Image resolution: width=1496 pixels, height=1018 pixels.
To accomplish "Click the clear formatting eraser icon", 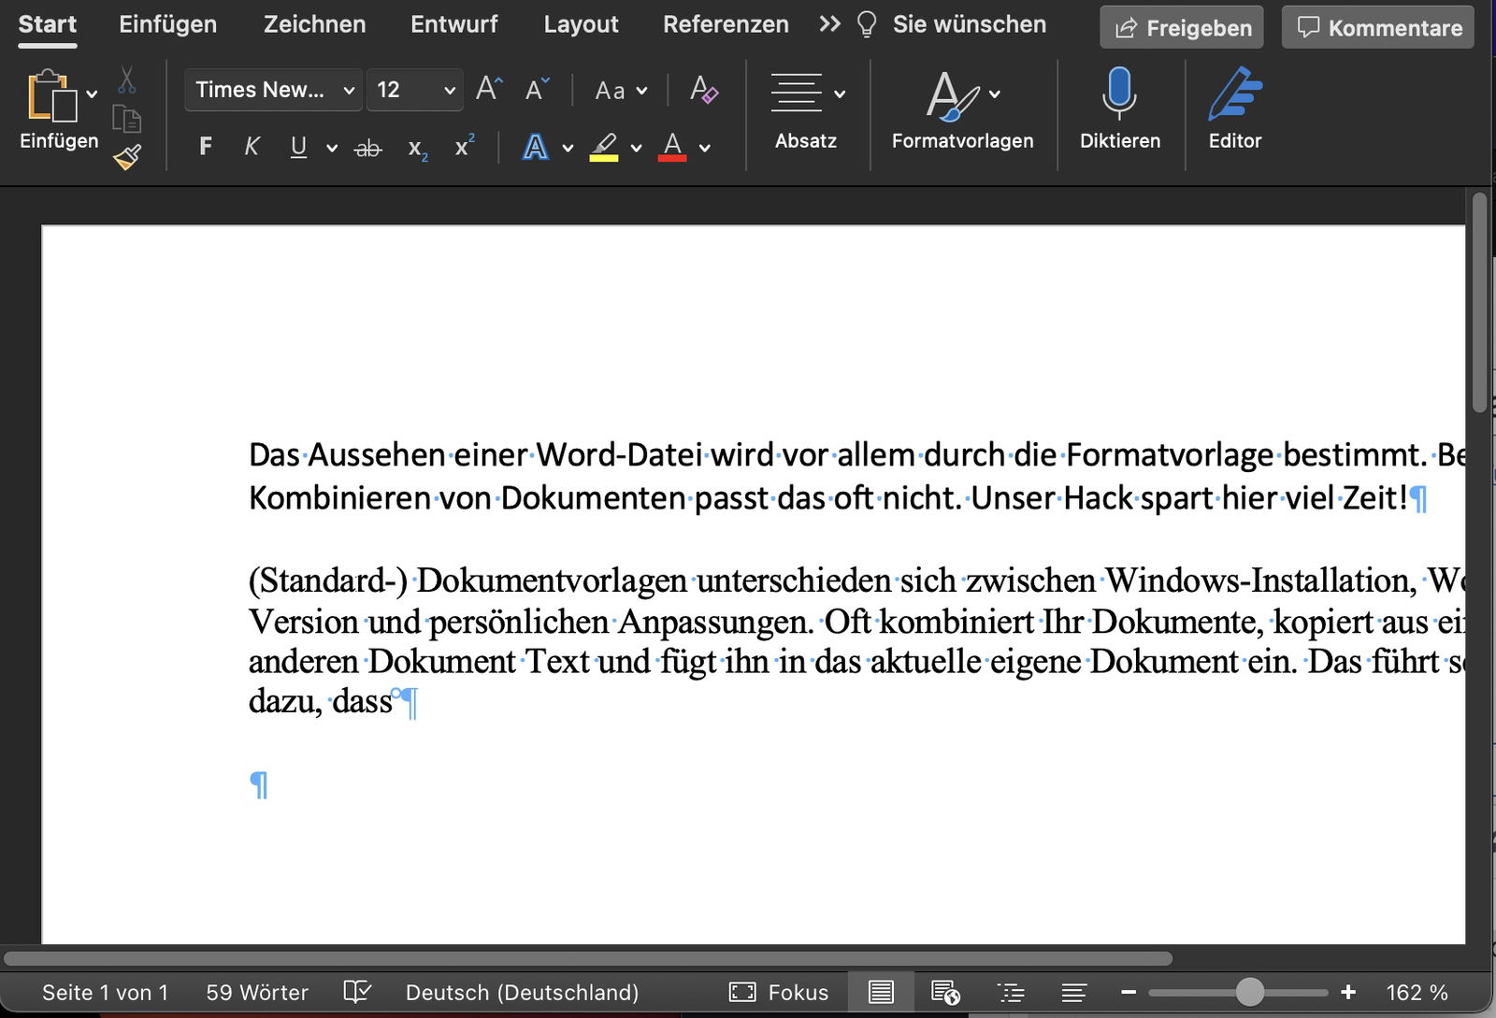I will click(703, 91).
